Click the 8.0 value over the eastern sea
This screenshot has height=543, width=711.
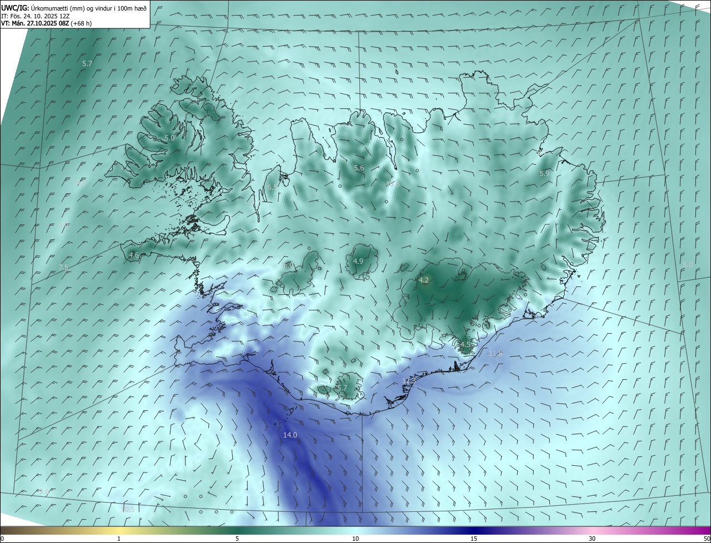click(x=688, y=264)
